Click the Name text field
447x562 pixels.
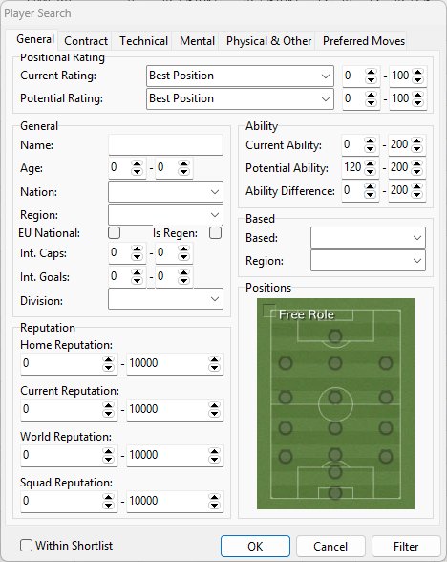coord(165,145)
